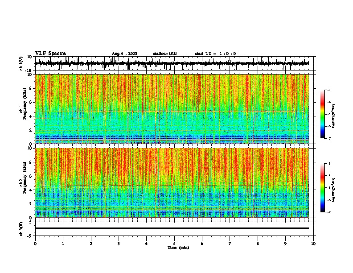The image size is (353, 273).
Task: Click the "10" tick label on the Time axis
Action: pos(313,244)
